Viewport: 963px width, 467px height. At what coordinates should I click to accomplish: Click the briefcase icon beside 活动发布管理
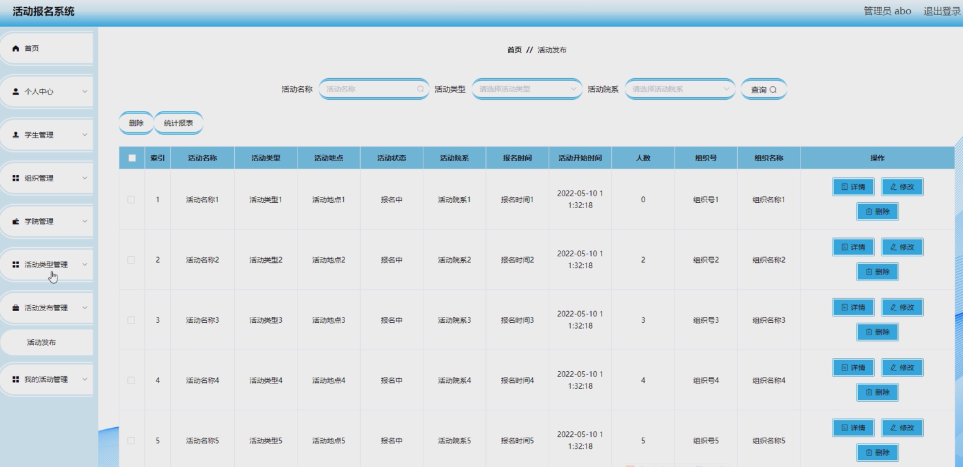[16, 308]
